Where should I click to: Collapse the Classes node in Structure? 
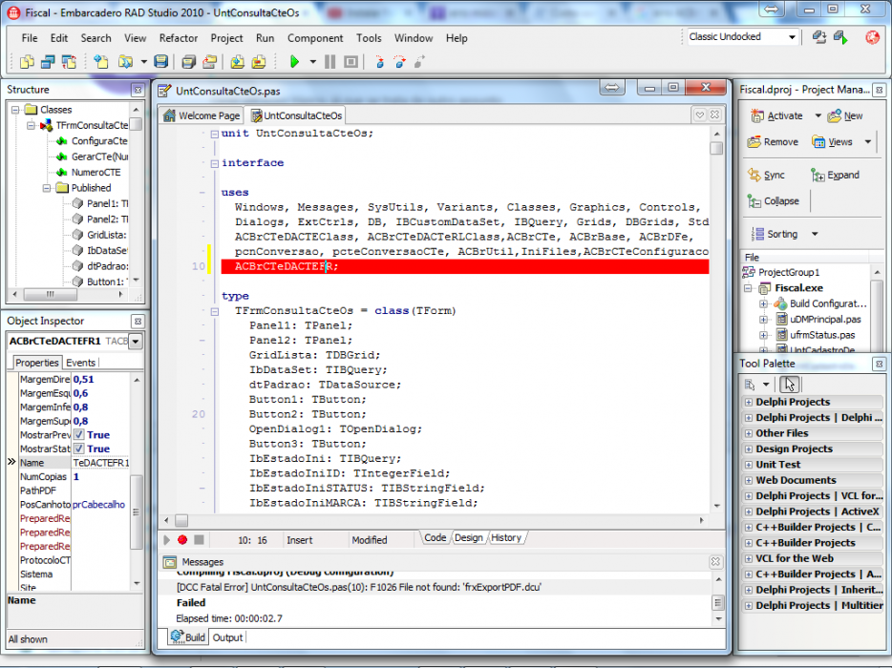click(15, 110)
